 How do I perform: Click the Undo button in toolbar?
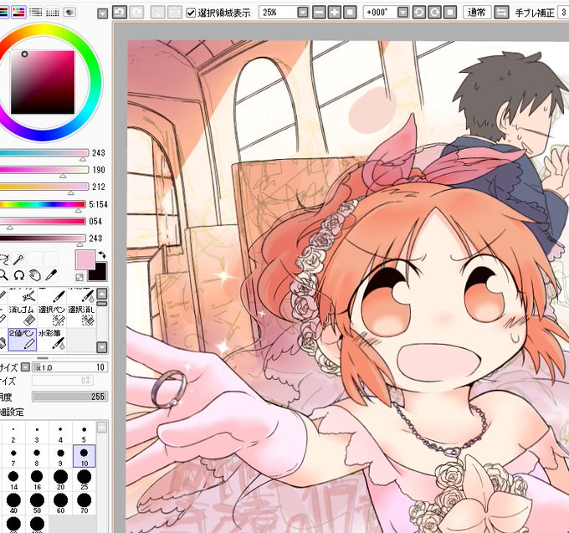click(x=120, y=13)
